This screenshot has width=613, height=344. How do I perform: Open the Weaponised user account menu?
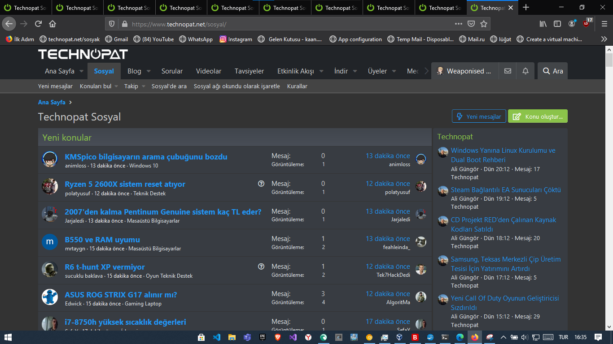pos(465,71)
